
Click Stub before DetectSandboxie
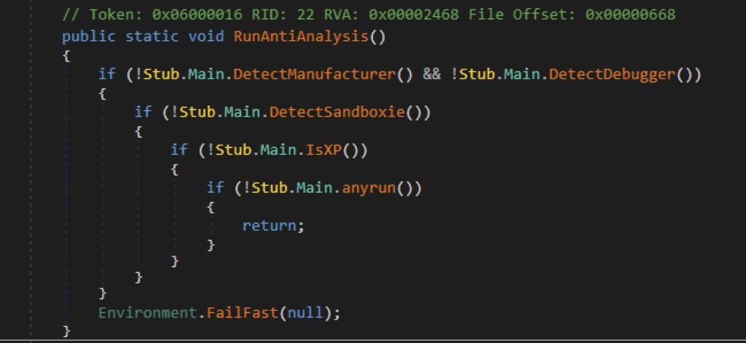(x=197, y=111)
